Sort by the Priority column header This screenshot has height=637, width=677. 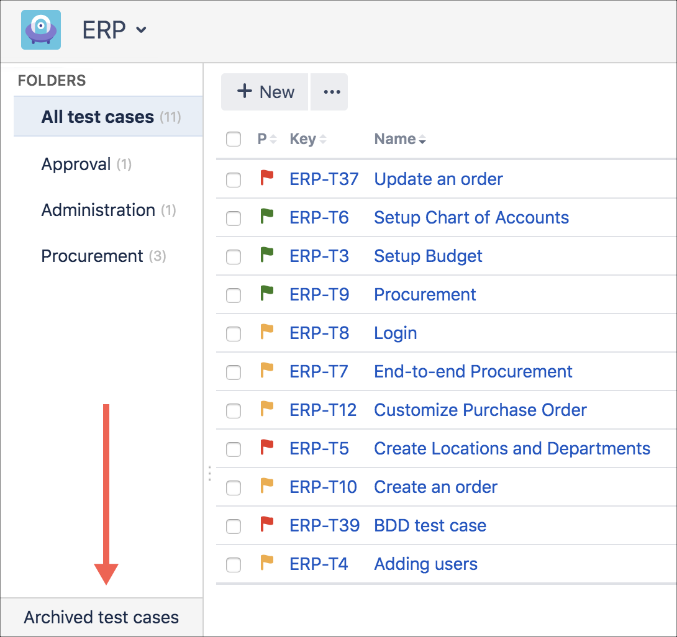tap(267, 139)
